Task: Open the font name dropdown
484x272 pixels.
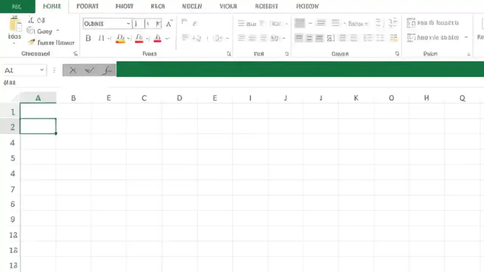Action: click(129, 23)
